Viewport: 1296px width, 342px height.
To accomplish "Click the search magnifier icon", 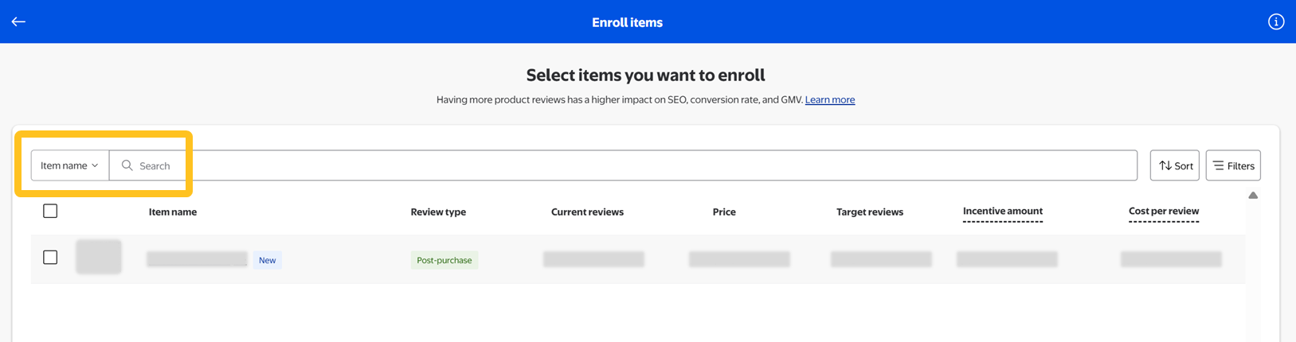I will (x=127, y=165).
